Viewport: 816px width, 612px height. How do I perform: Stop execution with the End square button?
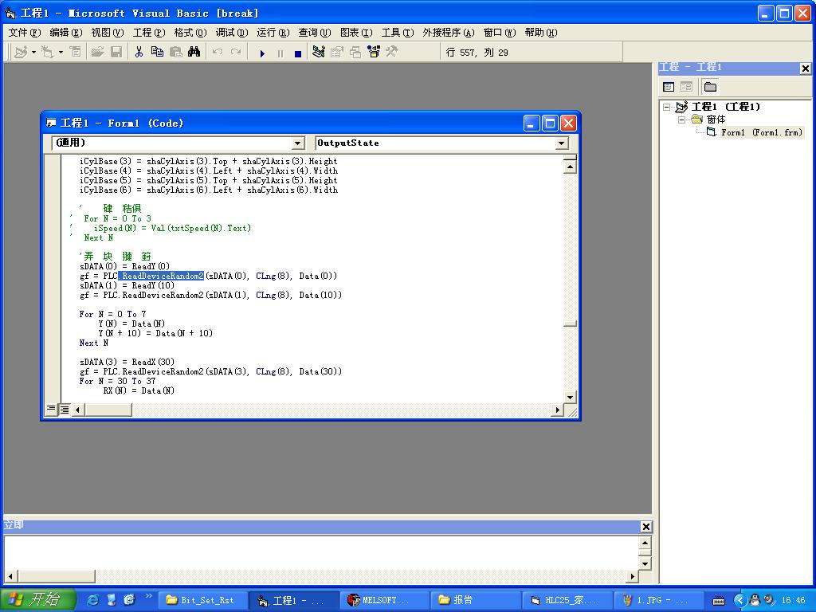pyautogui.click(x=298, y=53)
